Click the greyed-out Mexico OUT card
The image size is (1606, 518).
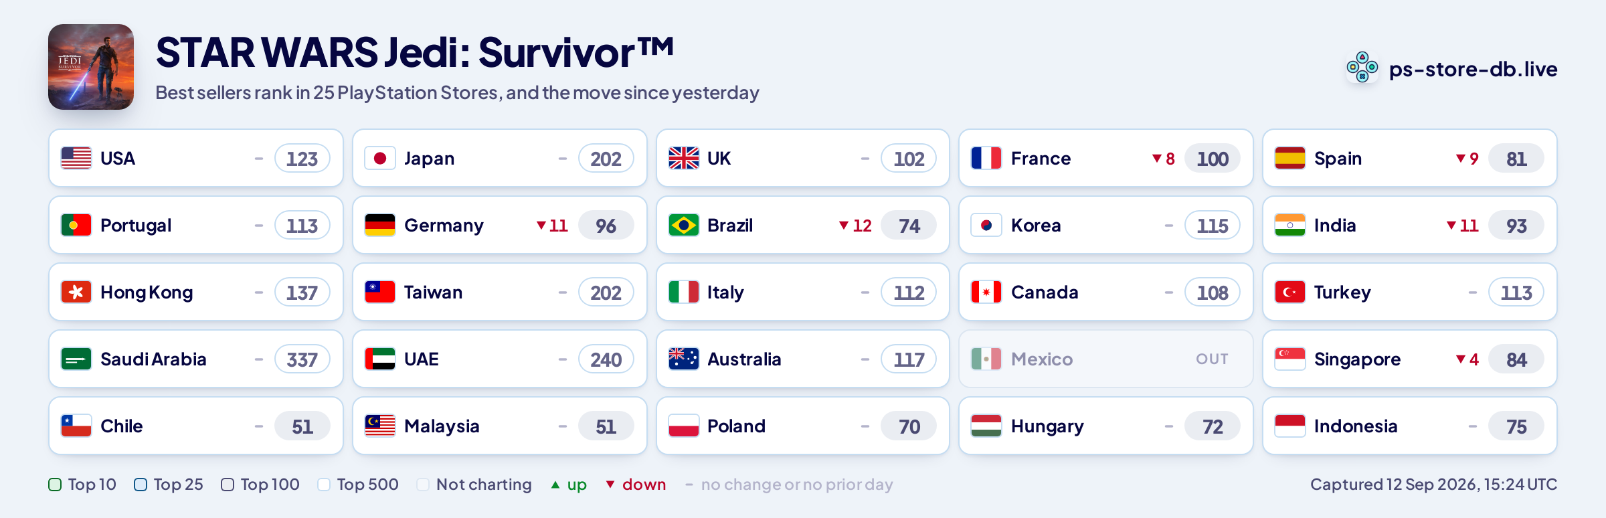pyautogui.click(x=1106, y=359)
